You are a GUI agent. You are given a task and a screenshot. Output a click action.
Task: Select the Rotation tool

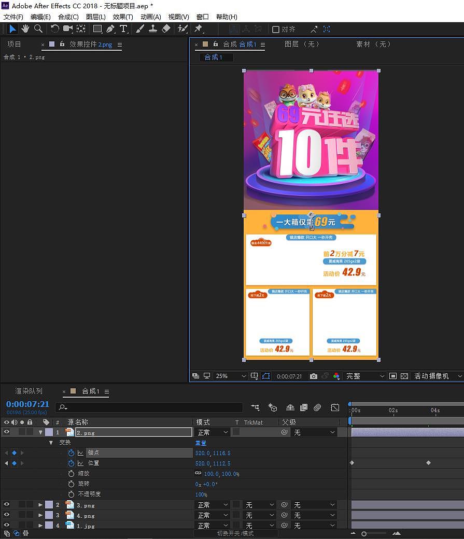55,29
